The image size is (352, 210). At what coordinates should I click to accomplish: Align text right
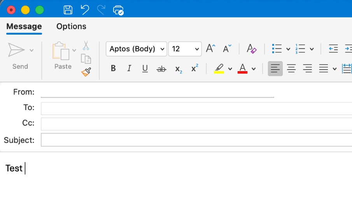307,68
